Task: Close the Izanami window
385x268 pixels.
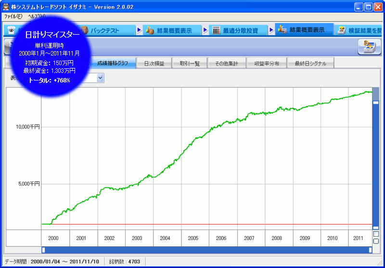Action: pyautogui.click(x=378, y=7)
